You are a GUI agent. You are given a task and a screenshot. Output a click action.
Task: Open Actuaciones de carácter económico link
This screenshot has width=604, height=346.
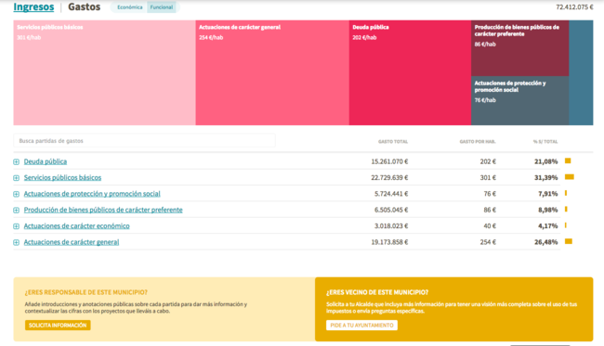76,226
